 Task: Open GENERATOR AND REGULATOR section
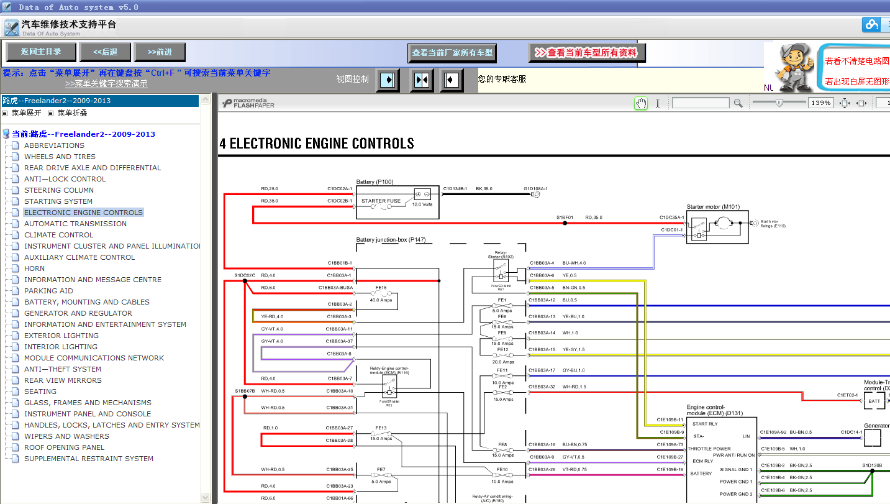(x=78, y=313)
